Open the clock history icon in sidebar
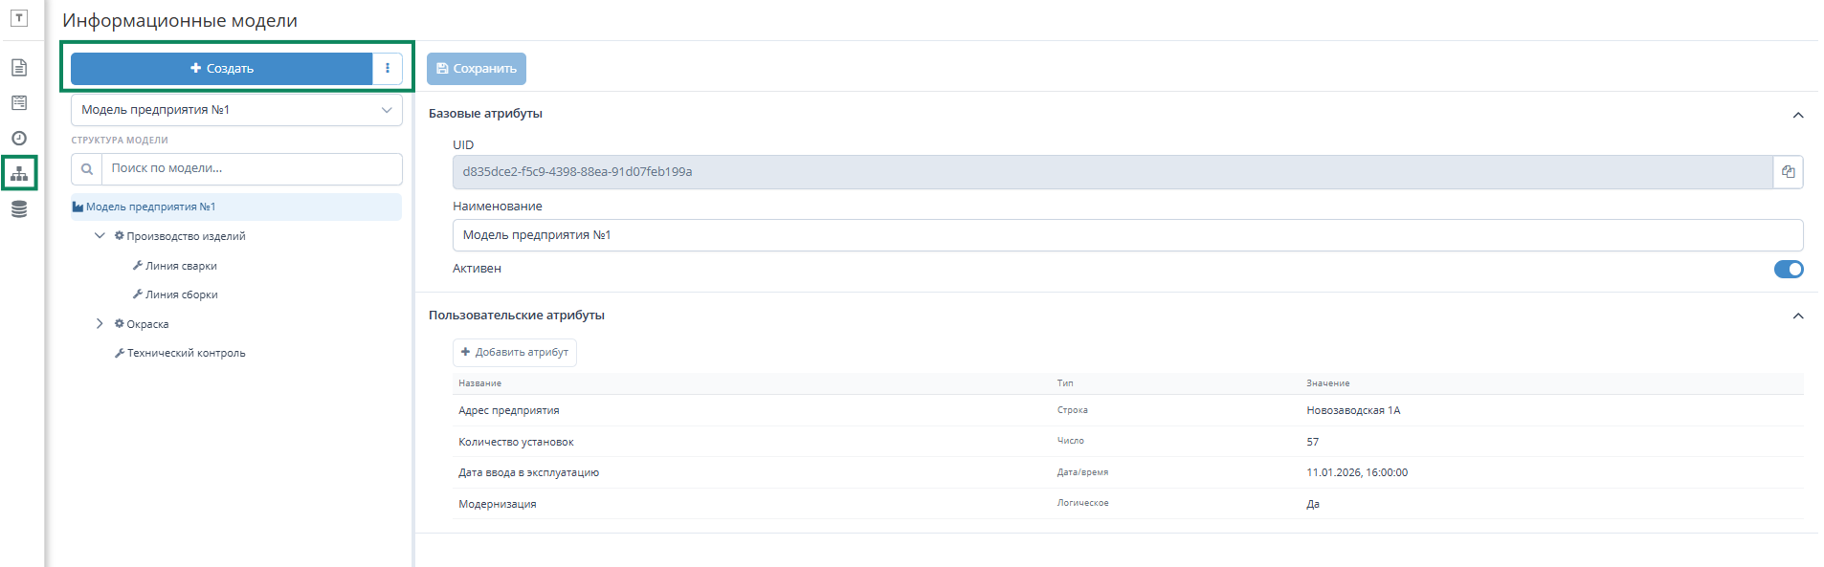 pos(19,139)
